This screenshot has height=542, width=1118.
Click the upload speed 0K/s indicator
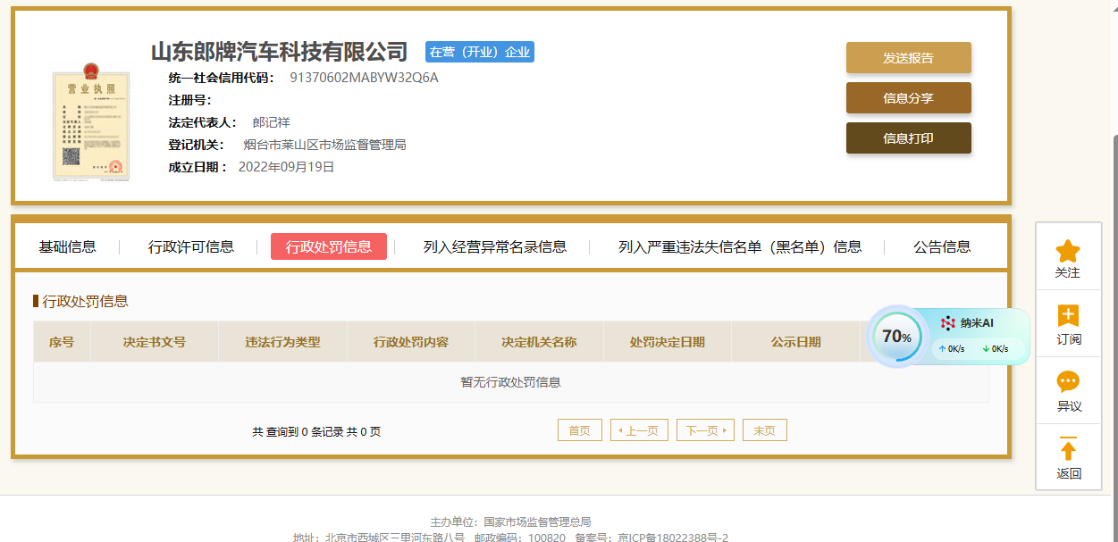pos(951,349)
